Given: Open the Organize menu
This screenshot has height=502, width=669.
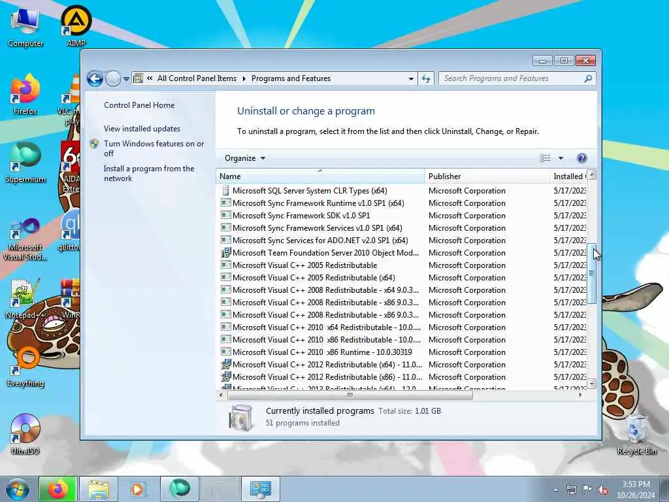Looking at the screenshot, I should point(245,158).
